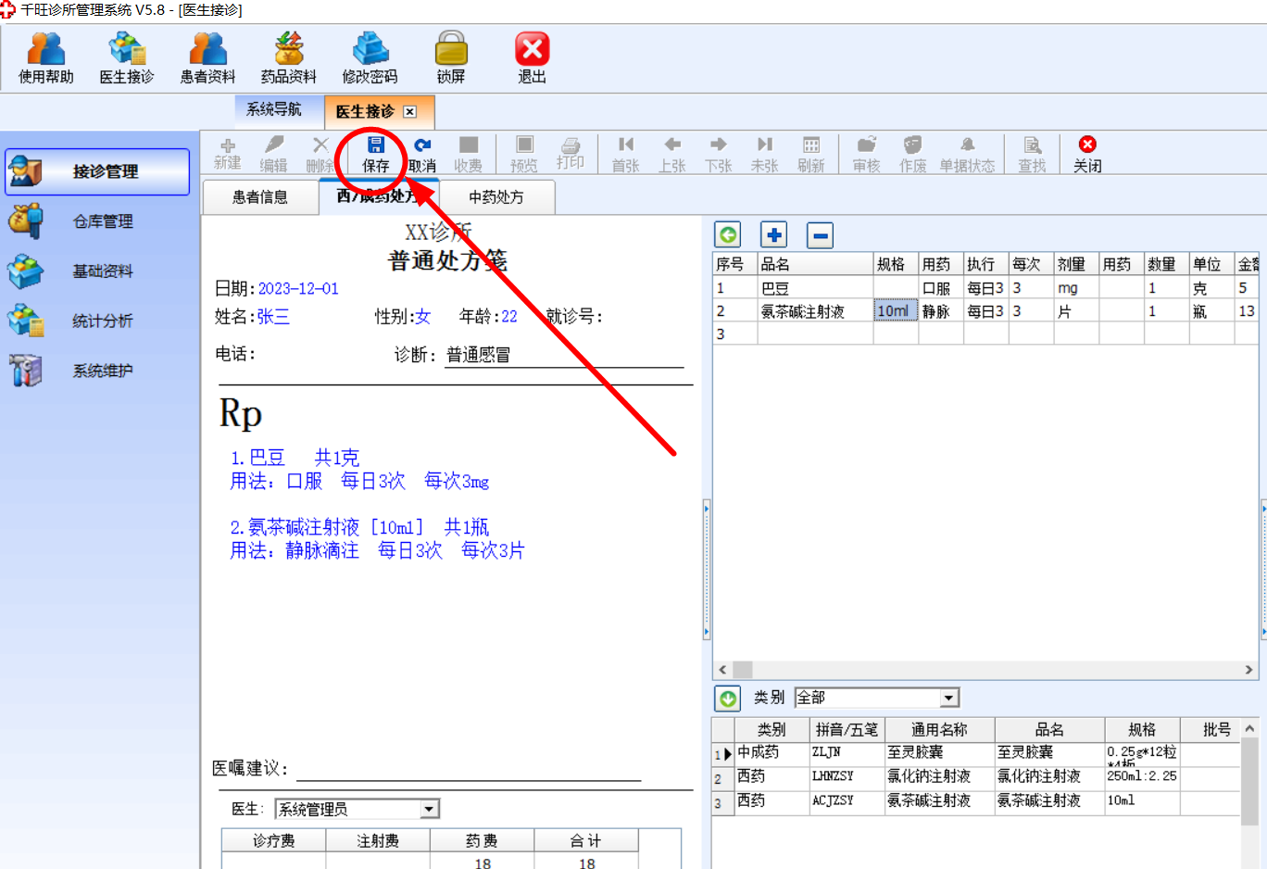Click the 退出 exit icon
The image size is (1267, 869).
[532, 57]
